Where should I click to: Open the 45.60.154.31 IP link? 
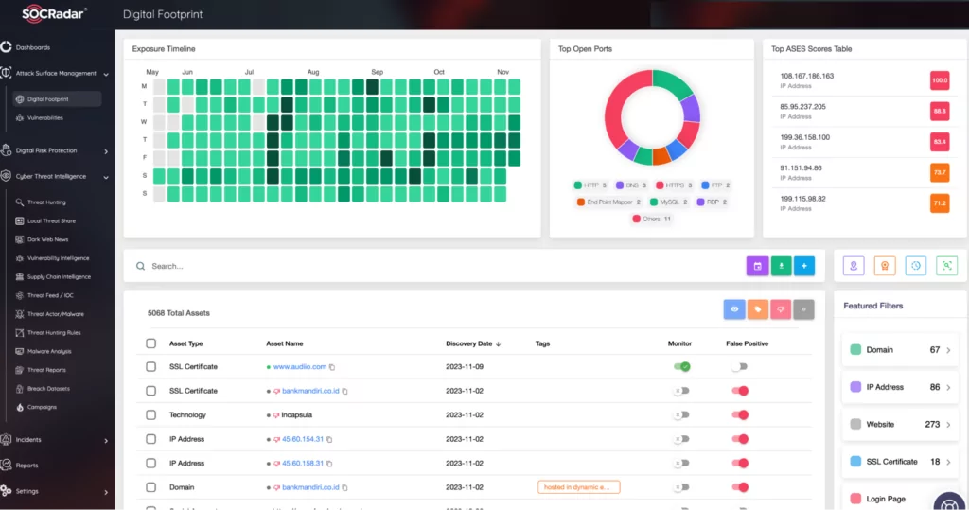303,439
